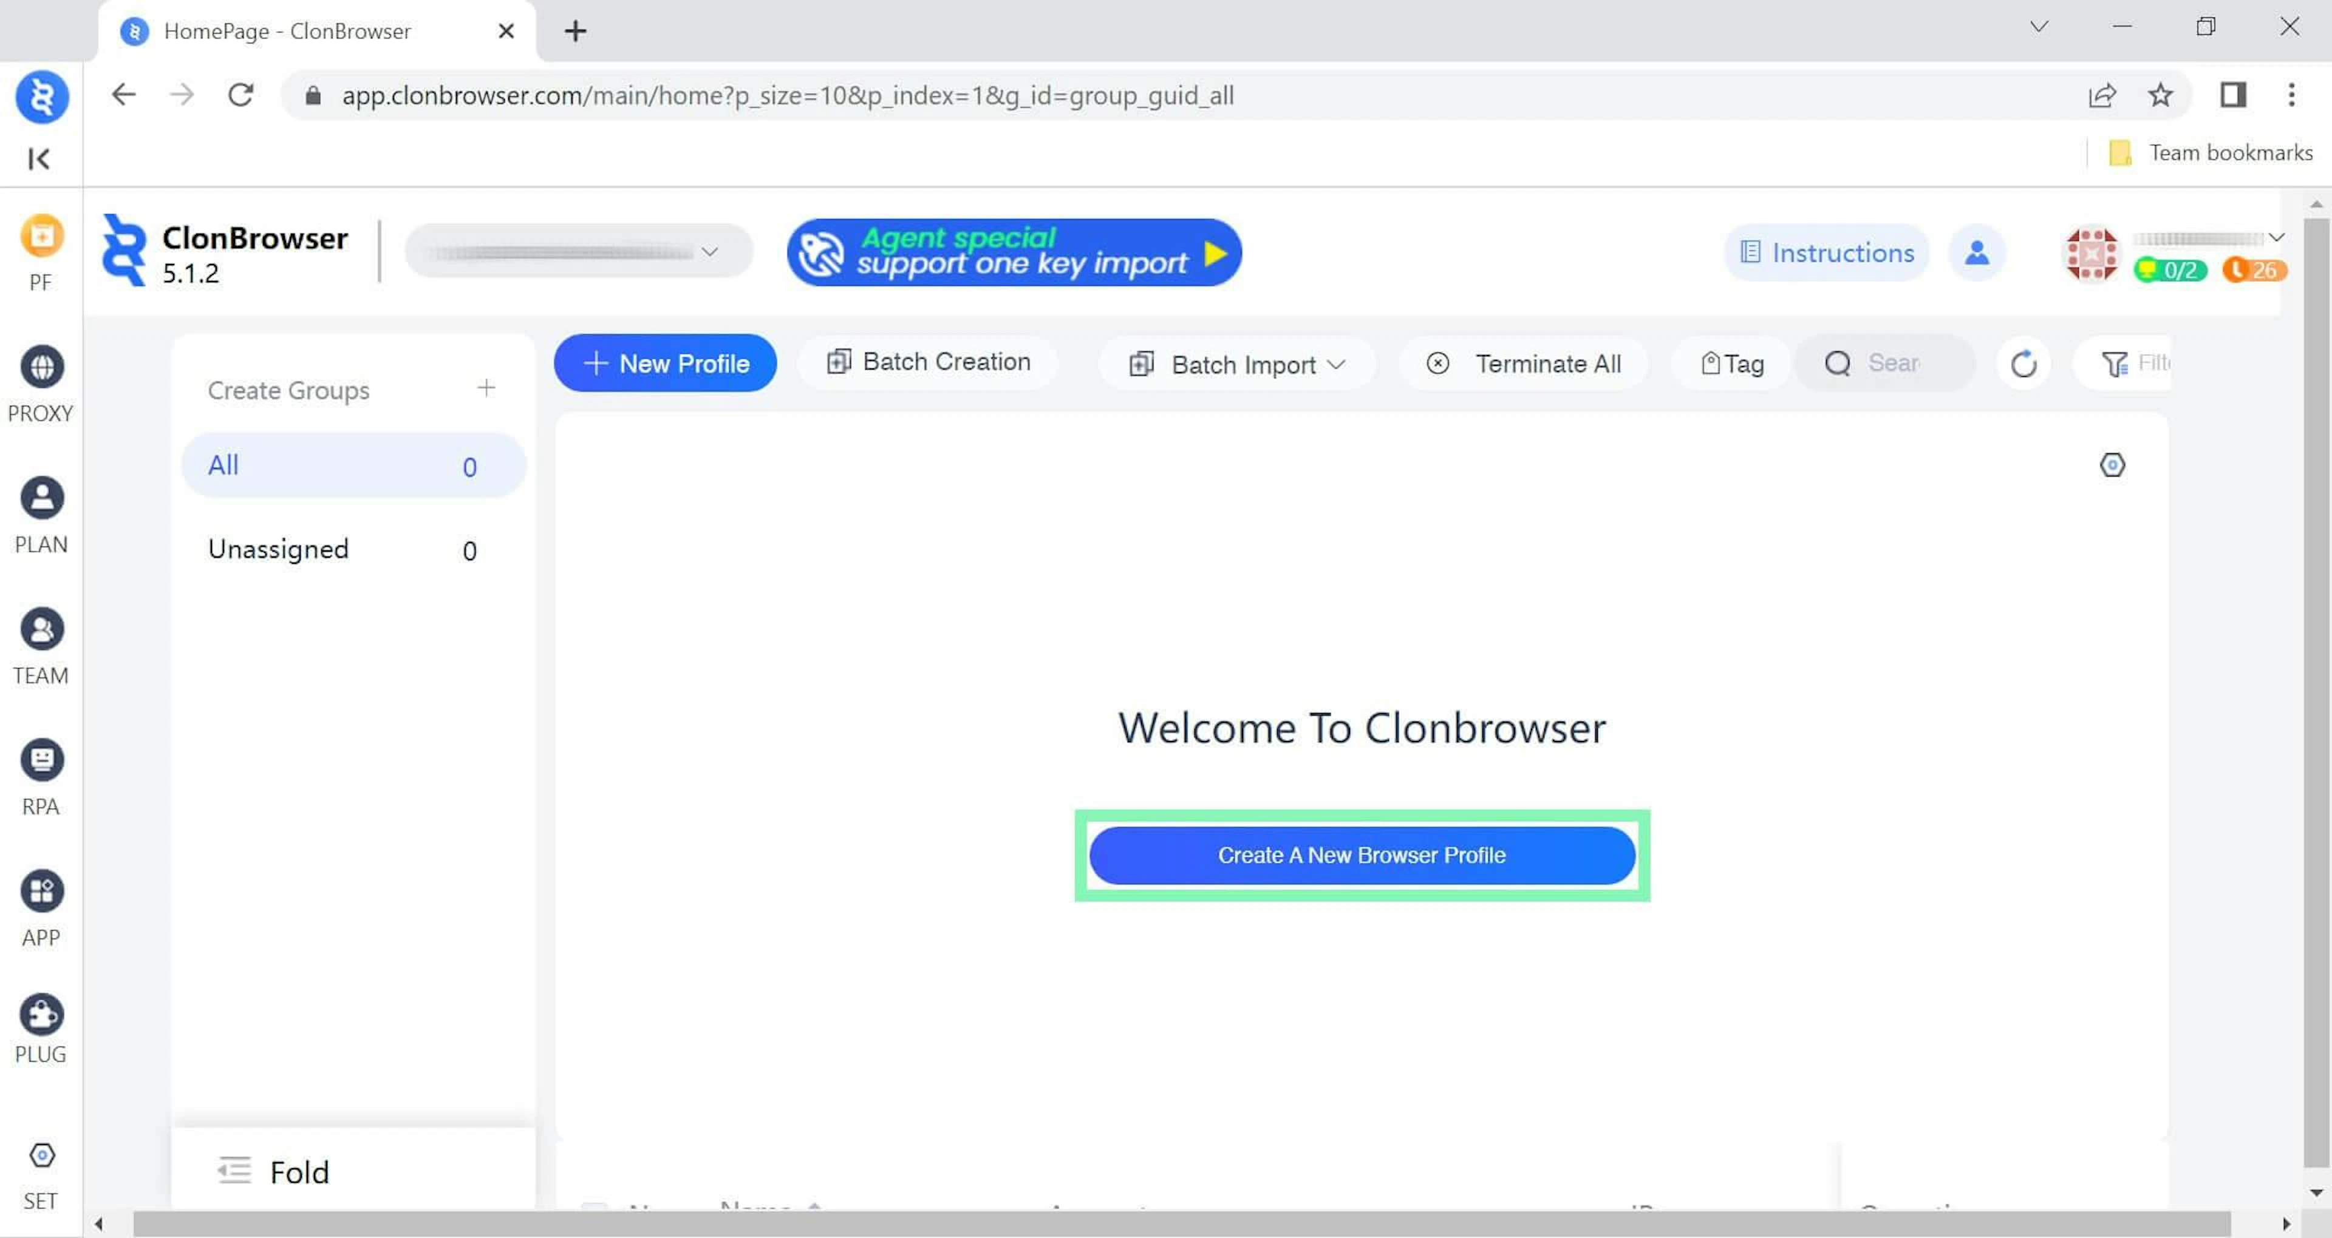Collapse the side panel with the arrow-bar icon
This screenshot has width=2332, height=1238.
(x=39, y=159)
